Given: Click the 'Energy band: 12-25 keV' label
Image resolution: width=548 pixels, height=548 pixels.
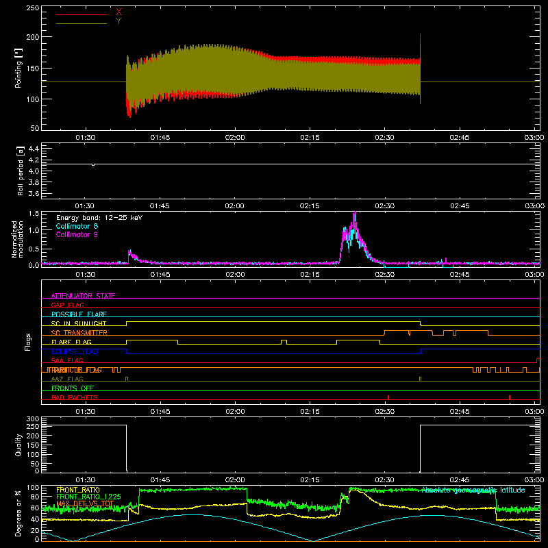Looking at the screenshot, I should coord(99,218).
